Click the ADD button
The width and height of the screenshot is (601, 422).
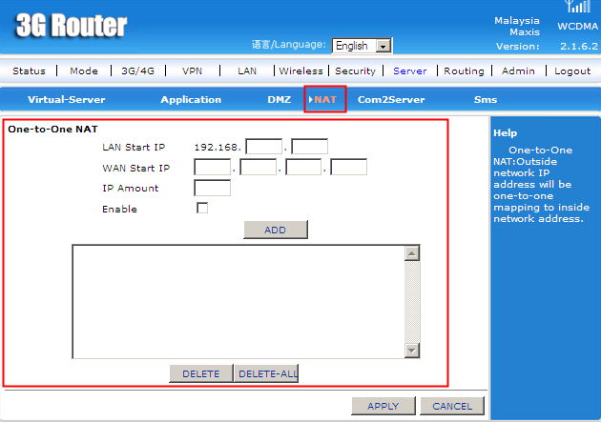(275, 230)
